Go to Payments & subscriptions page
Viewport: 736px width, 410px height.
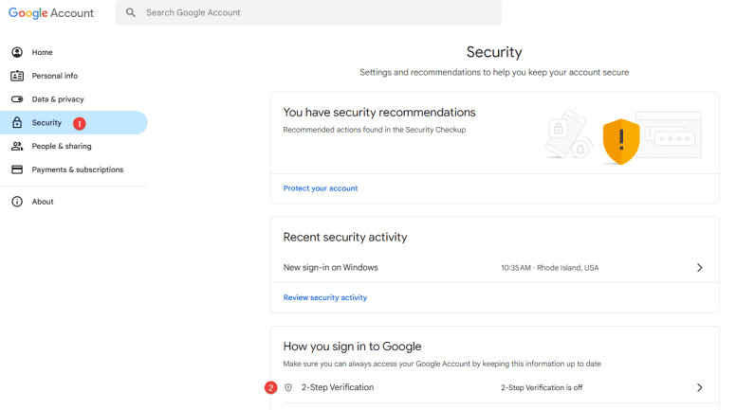[78, 169]
